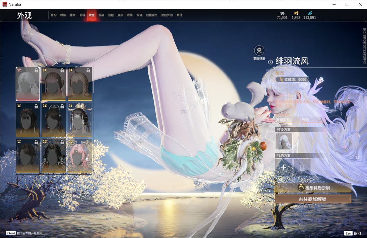Choose the hairstyle with golden crown headdress
The image size is (367, 238).
(x=80, y=120)
